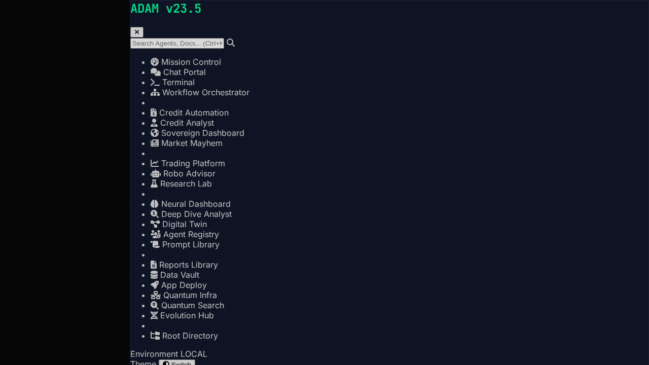Click the ADAM v23.5 title
Viewport: 649px width, 365px height.
pos(166,9)
